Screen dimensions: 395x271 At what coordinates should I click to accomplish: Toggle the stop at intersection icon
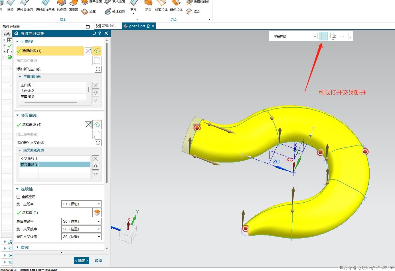pyautogui.click(x=323, y=36)
